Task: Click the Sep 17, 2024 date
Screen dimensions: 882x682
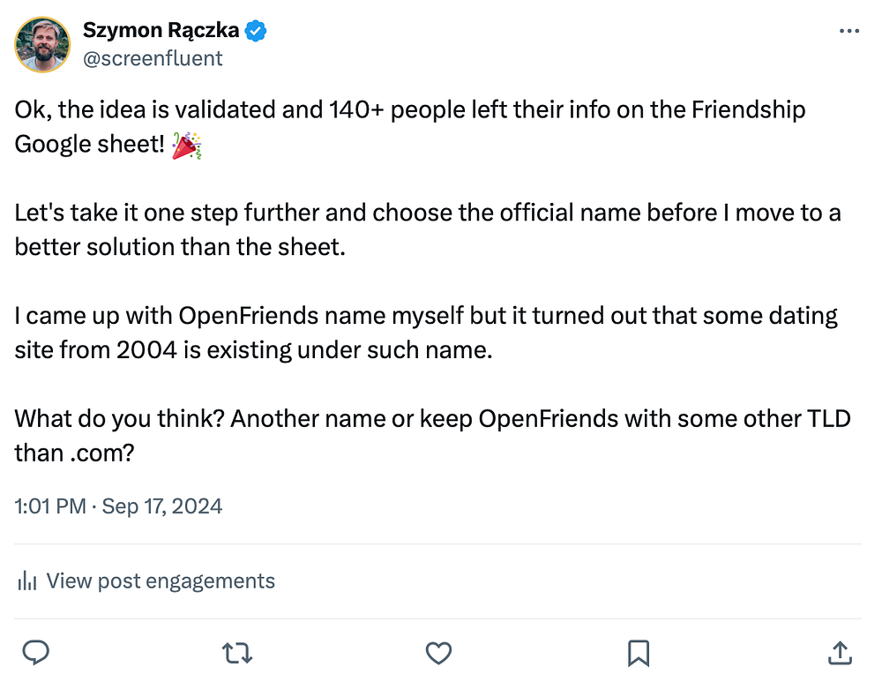Action: tap(162, 506)
